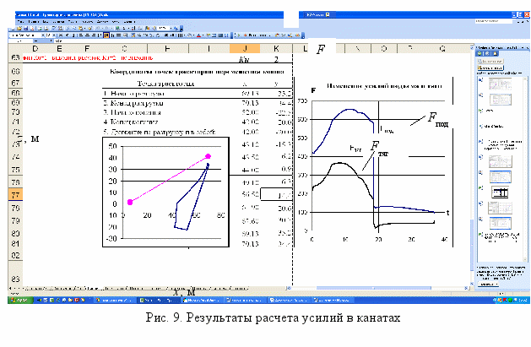Select row header 66
The image size is (531, 347).
[x=15, y=72]
